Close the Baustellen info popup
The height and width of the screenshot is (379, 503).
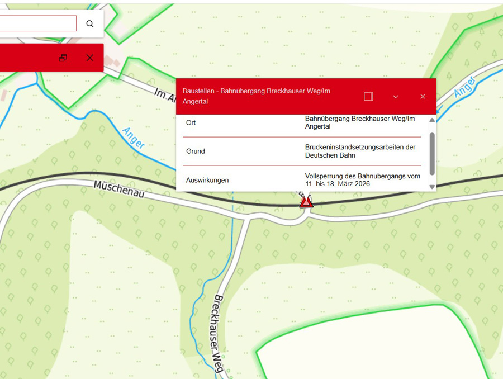coord(423,97)
